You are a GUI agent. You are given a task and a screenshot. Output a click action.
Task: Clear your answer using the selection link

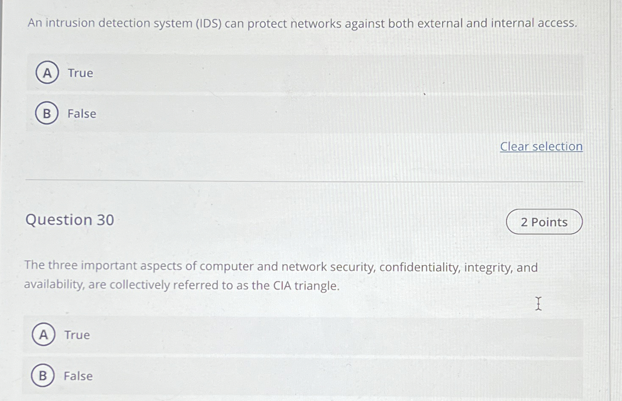(x=541, y=146)
